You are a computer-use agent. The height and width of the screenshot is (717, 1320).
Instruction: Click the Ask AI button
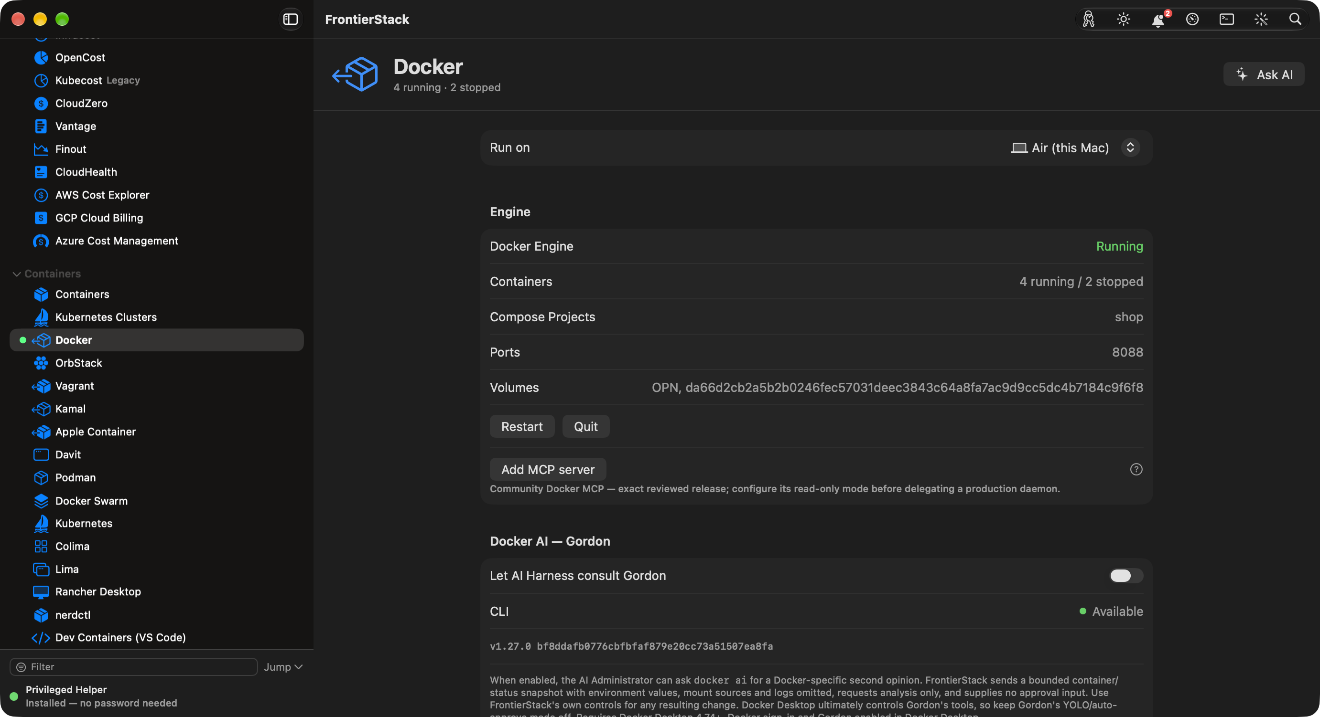[x=1264, y=75]
